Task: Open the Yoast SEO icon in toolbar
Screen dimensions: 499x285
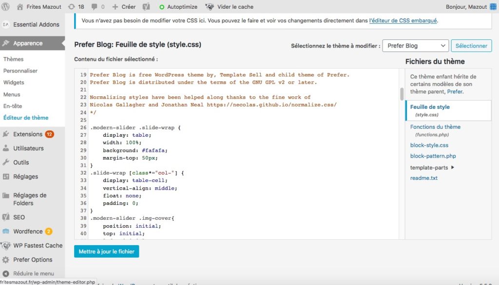Action: click(146, 7)
